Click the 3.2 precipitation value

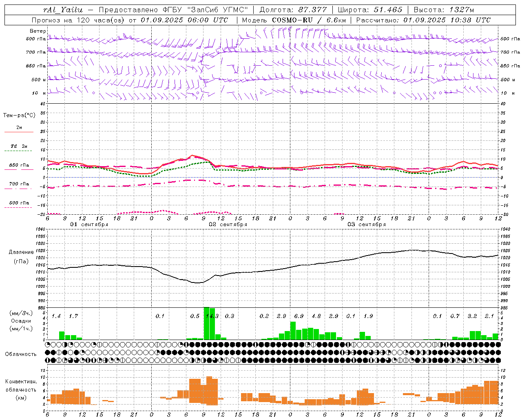(x=472, y=316)
